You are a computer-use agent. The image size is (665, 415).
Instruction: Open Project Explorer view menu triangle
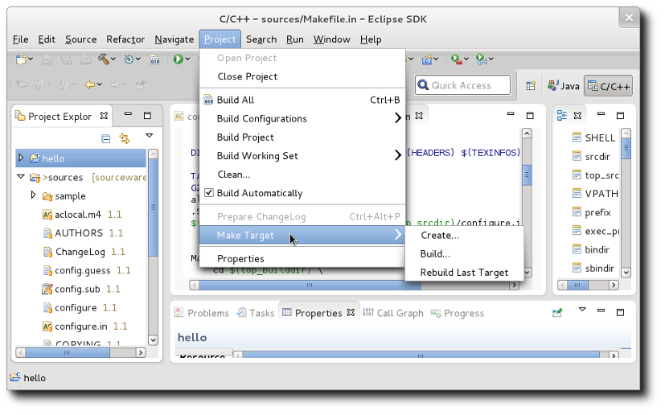[x=150, y=135]
